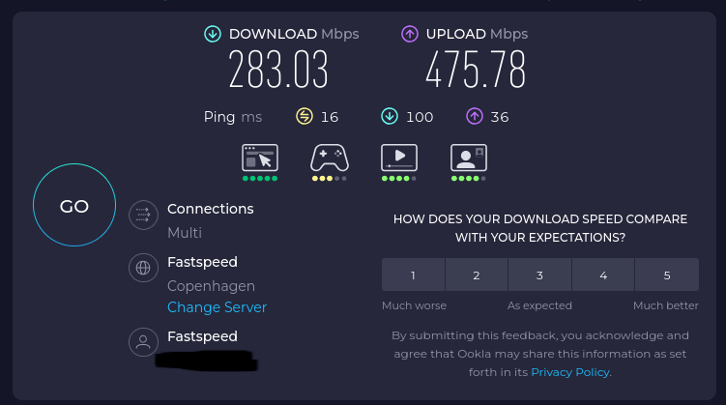Click the Connections mode arrows icon
726x405 pixels.
click(x=143, y=215)
